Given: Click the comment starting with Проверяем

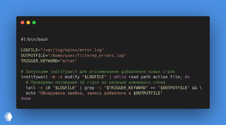Looking at the screenshot, I should tap(95, 82).
